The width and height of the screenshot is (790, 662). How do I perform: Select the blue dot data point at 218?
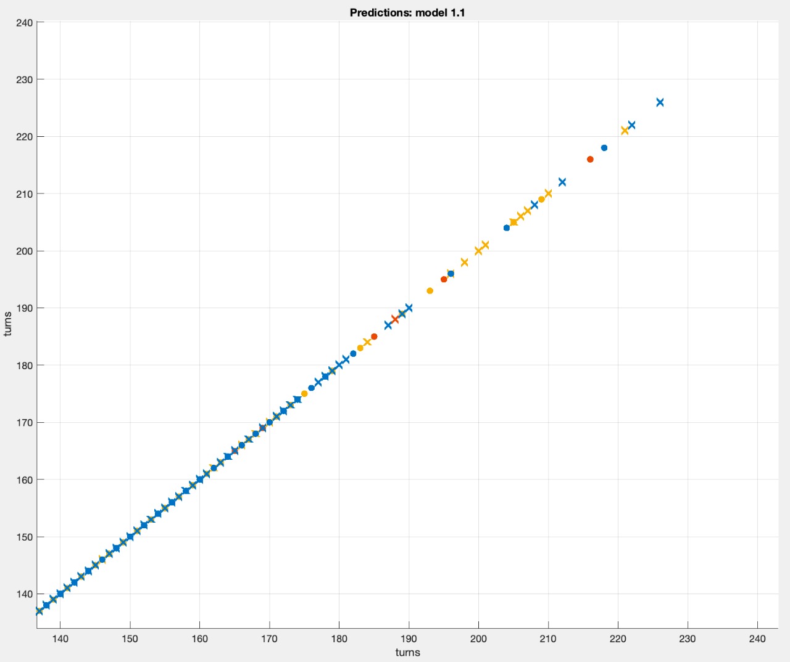(x=604, y=148)
